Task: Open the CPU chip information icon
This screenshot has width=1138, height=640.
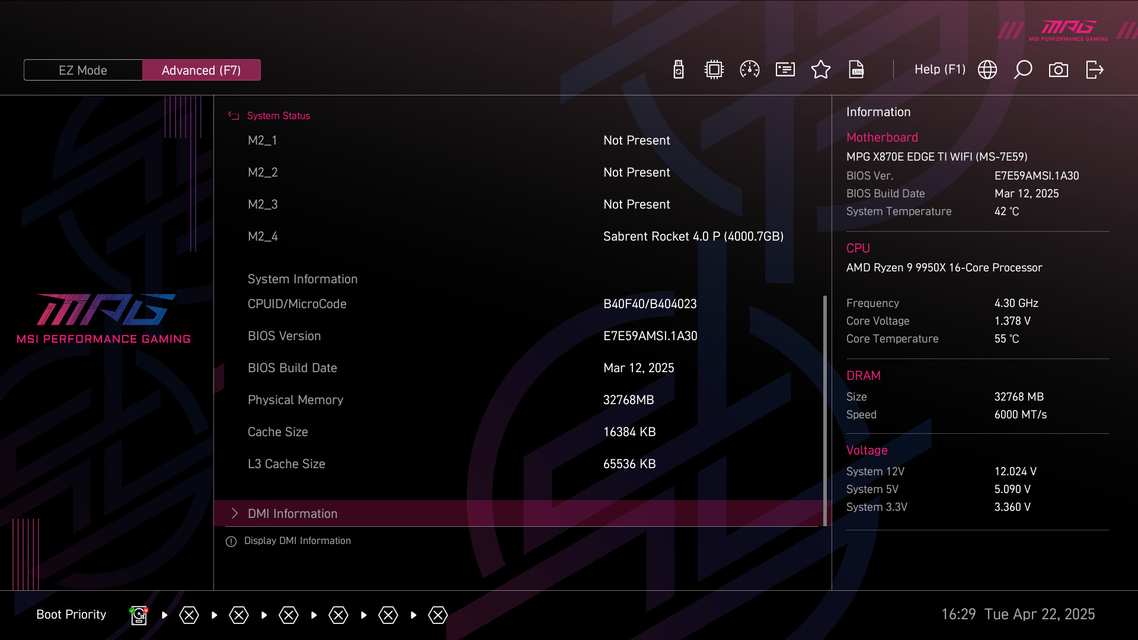Action: pyautogui.click(x=714, y=69)
